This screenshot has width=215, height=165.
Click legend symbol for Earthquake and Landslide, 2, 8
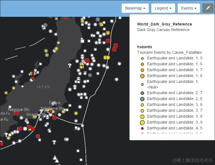(142, 99)
